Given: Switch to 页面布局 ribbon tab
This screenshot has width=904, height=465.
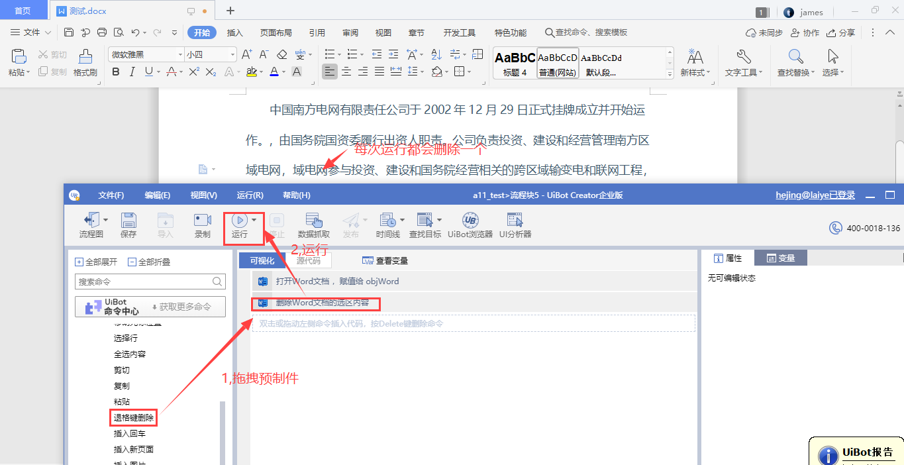Looking at the screenshot, I should [x=276, y=32].
